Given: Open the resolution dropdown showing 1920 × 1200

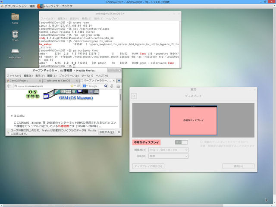Looking at the screenshot, I should click(x=169, y=150).
